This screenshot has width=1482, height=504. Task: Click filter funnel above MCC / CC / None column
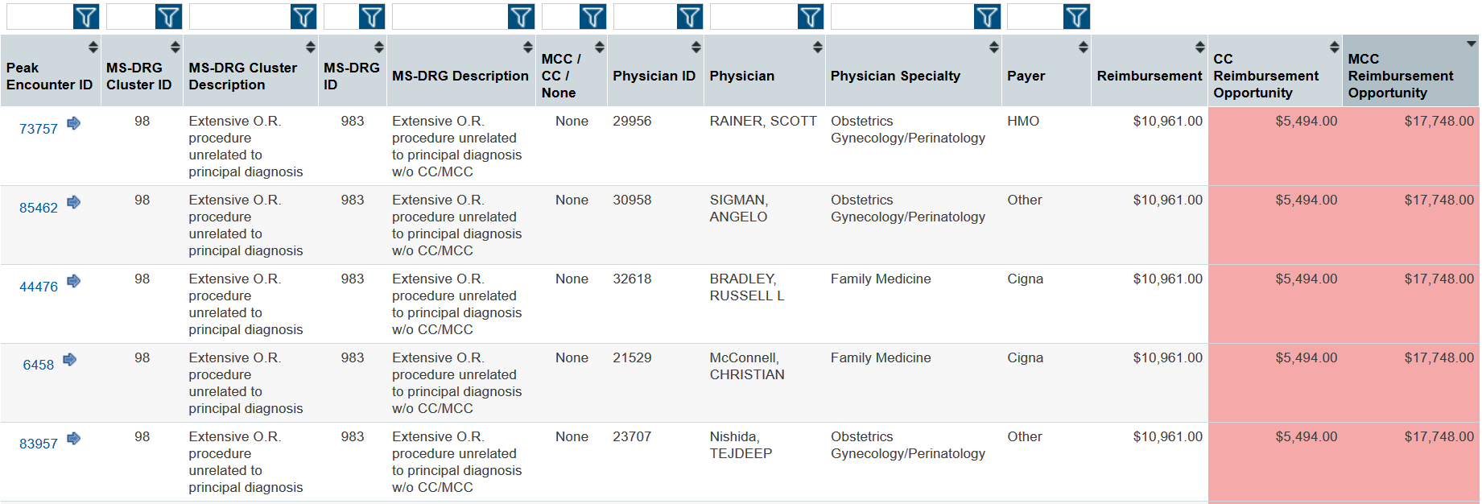coord(592,17)
